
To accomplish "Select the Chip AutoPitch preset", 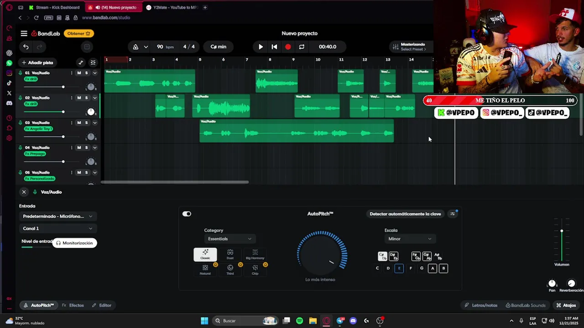I will (x=255, y=270).
